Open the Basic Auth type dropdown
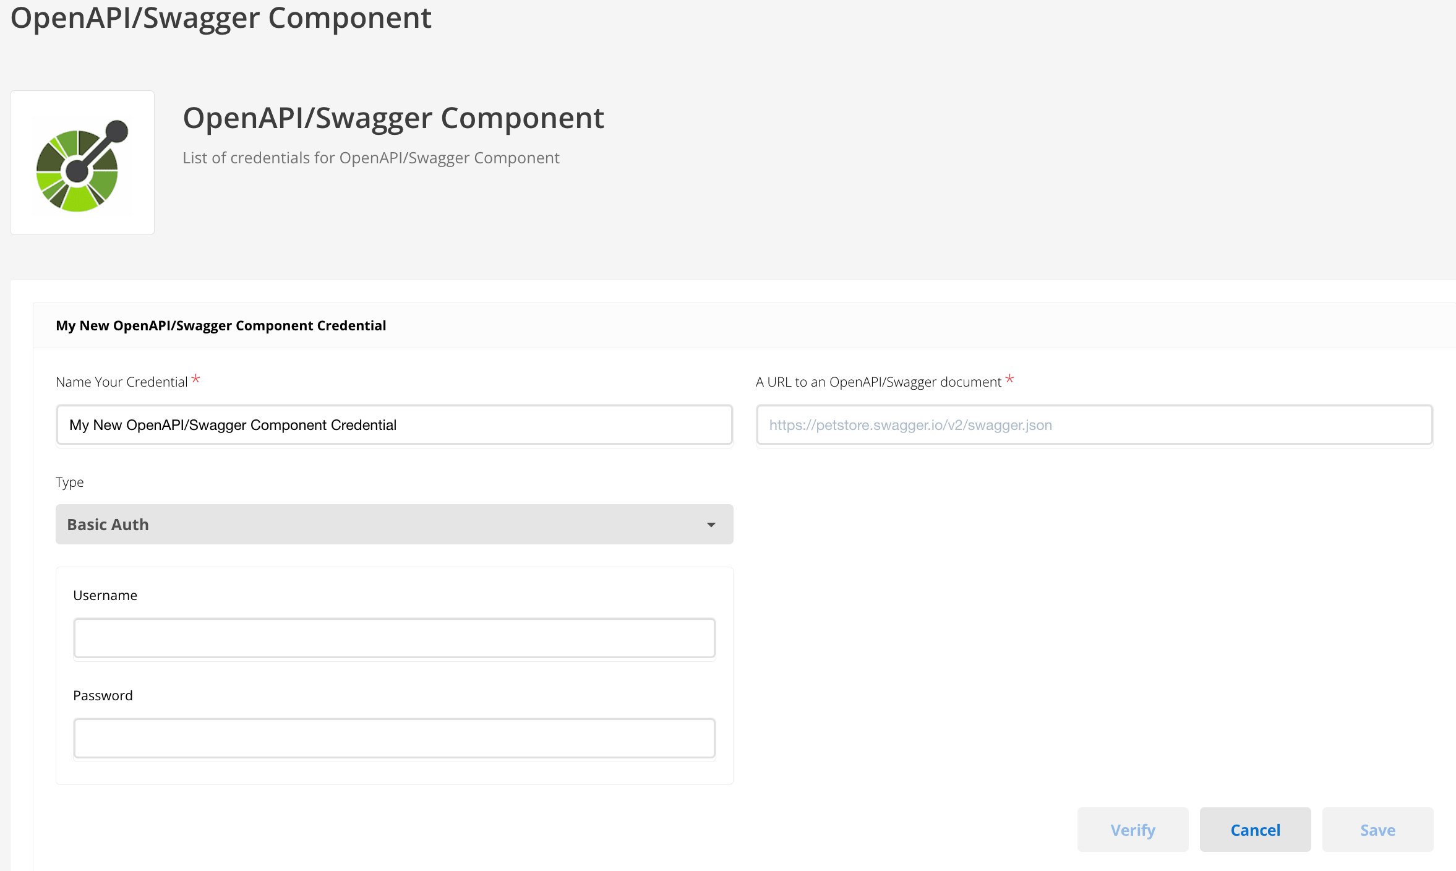Screen dimensions: 1456x871 click(394, 524)
